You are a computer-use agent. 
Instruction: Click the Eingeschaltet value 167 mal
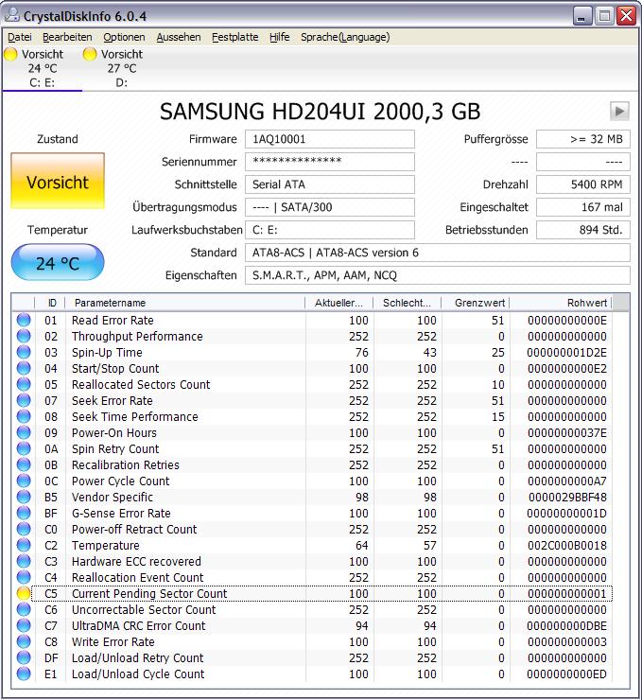(583, 207)
